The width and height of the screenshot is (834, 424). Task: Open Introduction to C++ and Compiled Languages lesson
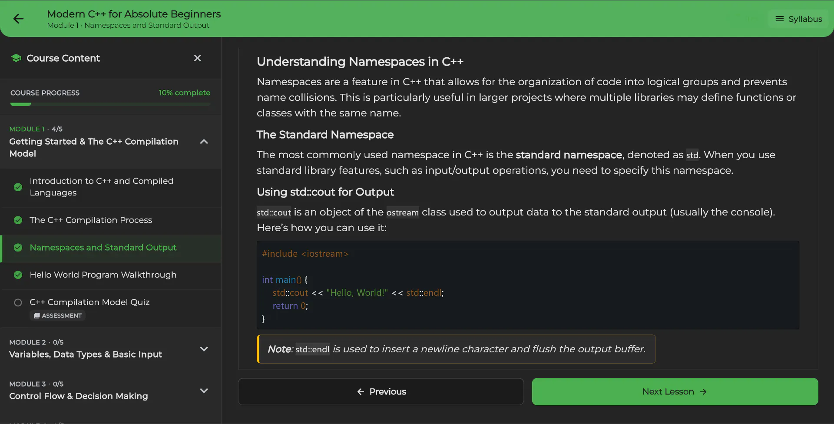pyautogui.click(x=111, y=187)
